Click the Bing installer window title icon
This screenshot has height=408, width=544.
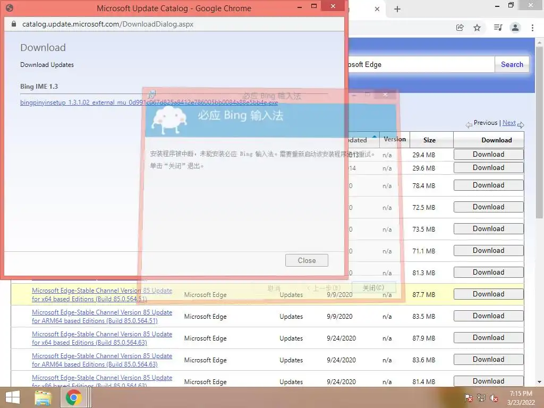[151, 95]
